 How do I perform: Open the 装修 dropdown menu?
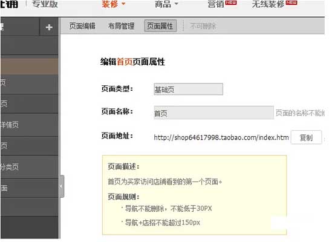click(x=113, y=4)
